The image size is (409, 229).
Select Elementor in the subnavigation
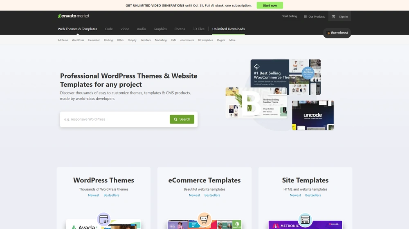pos(94,40)
